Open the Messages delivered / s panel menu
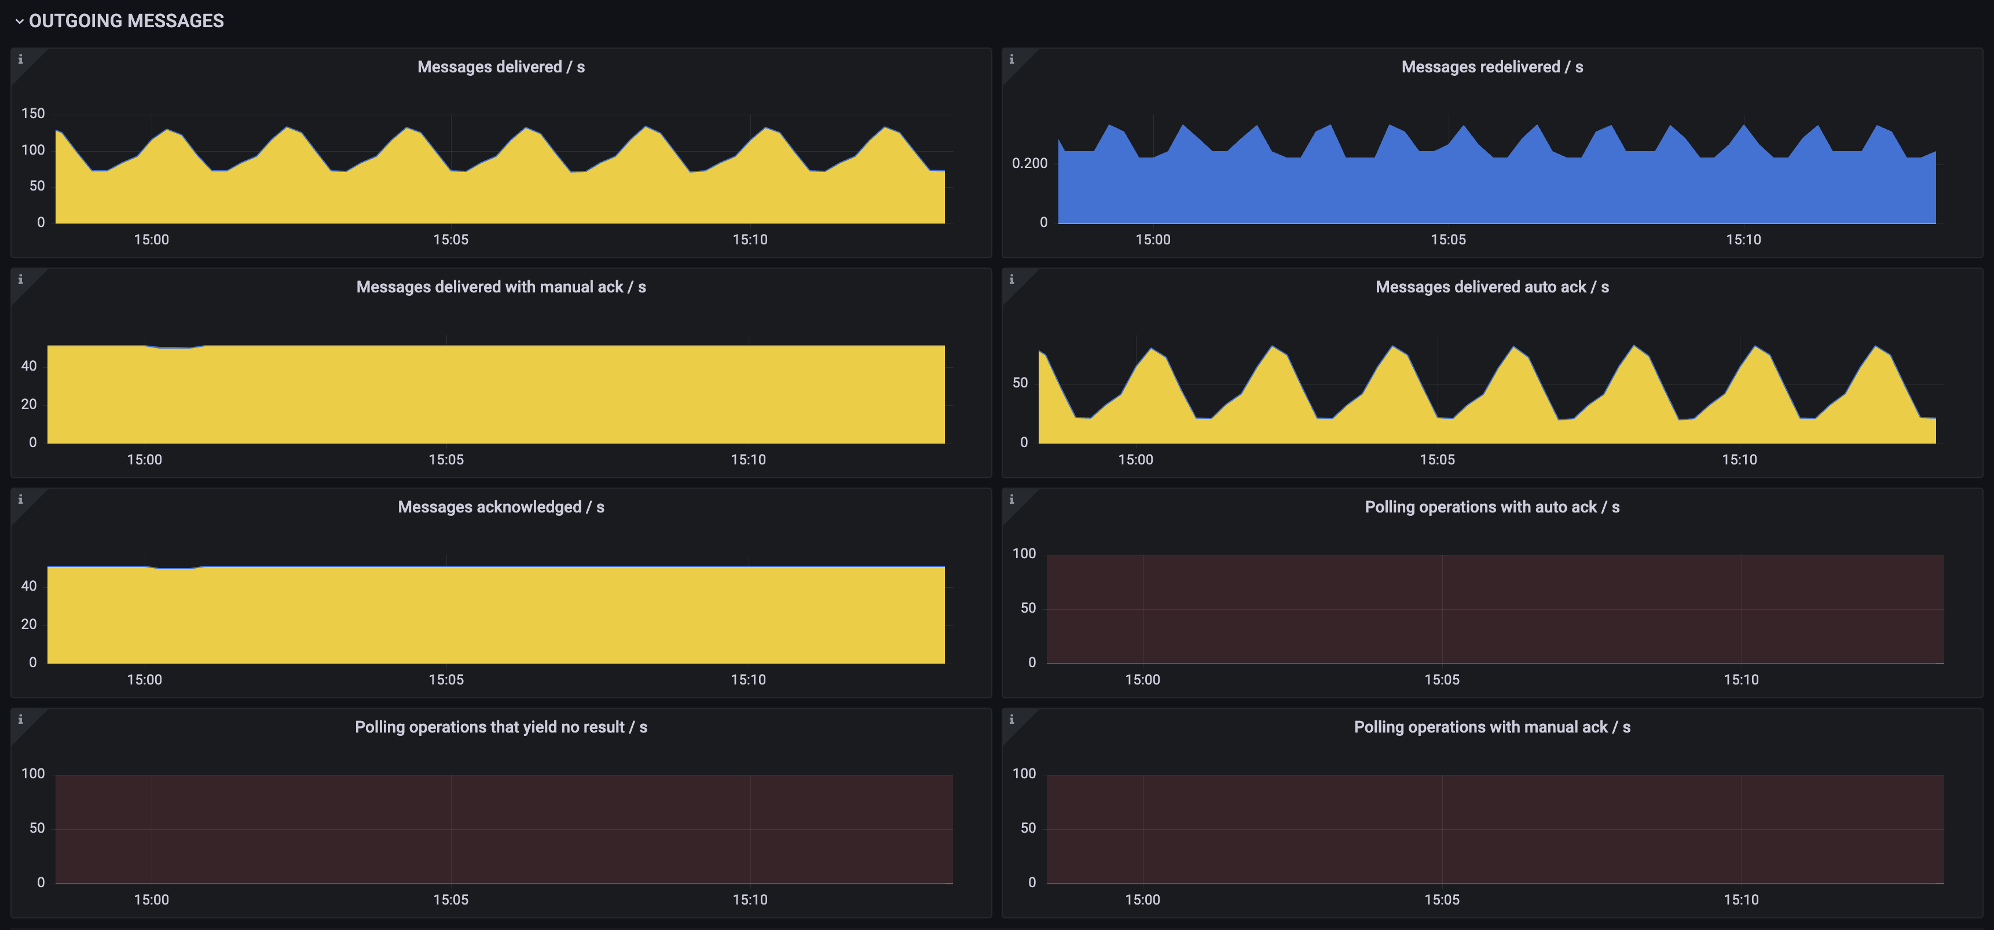 (501, 67)
